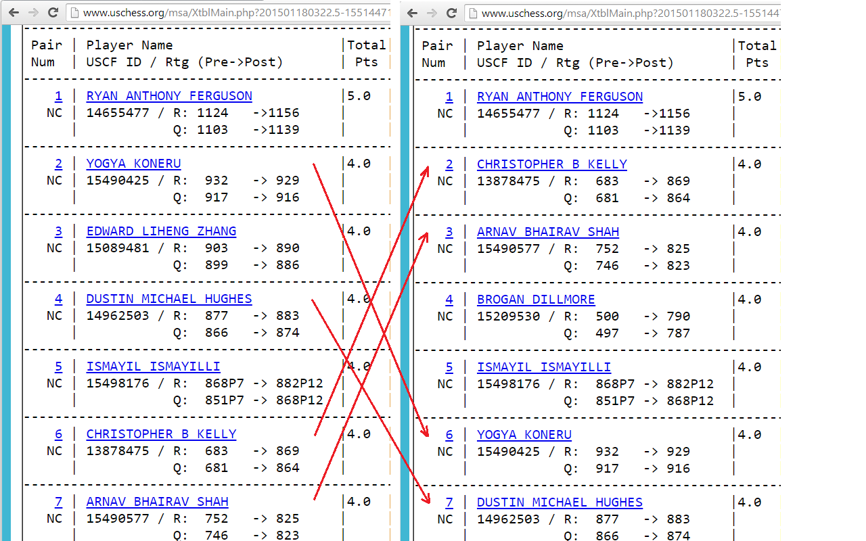Click pair number 4 link in left window
Image resolution: width=866 pixels, height=541 pixels.
coord(58,299)
